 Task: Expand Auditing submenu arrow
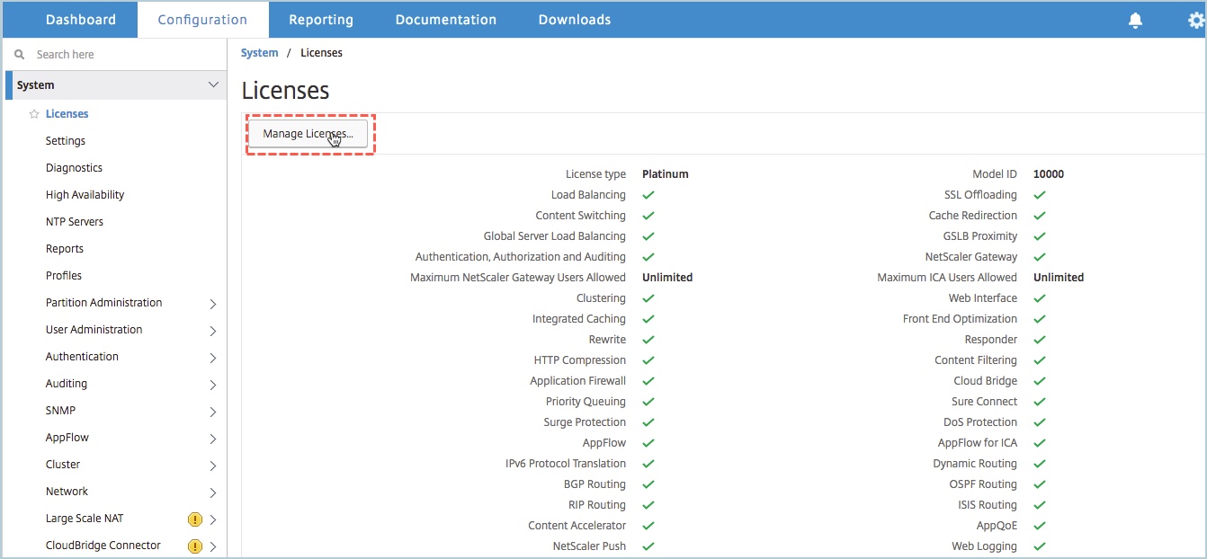[x=213, y=385]
